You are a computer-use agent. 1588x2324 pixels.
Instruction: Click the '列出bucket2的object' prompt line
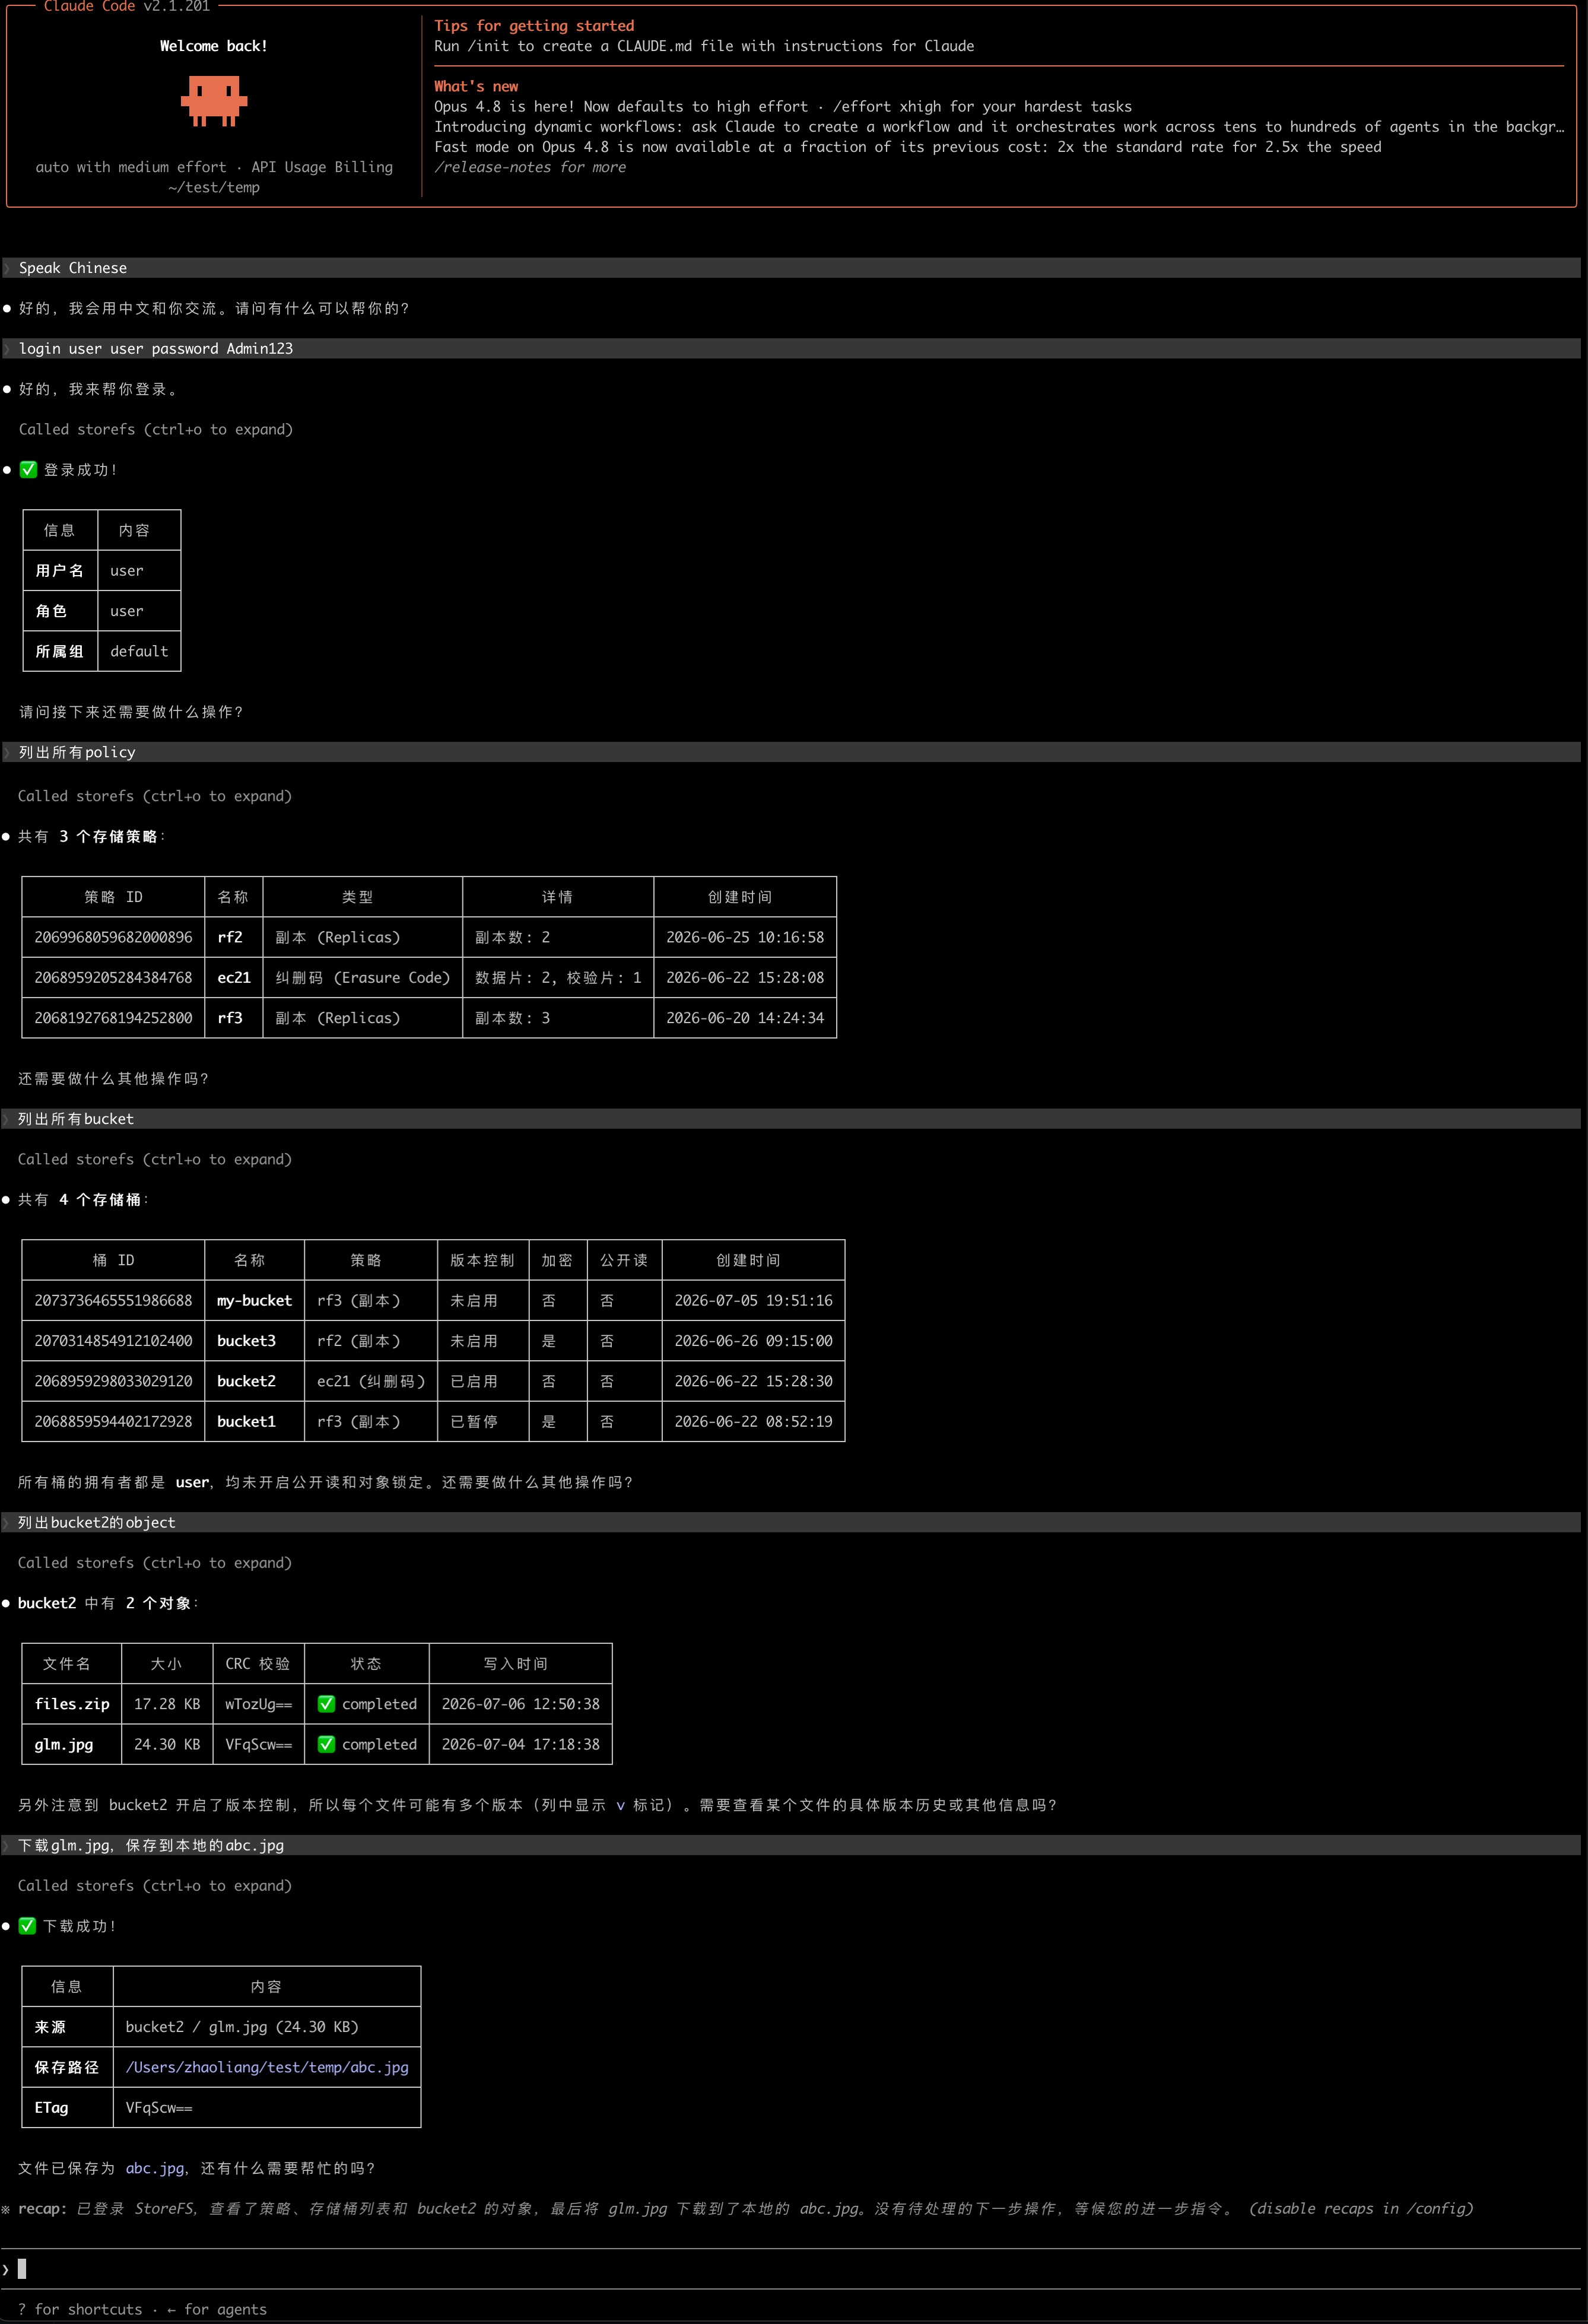[790, 1522]
